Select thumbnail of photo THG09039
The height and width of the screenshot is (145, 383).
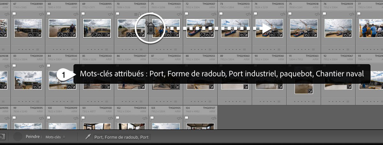pos(28,80)
